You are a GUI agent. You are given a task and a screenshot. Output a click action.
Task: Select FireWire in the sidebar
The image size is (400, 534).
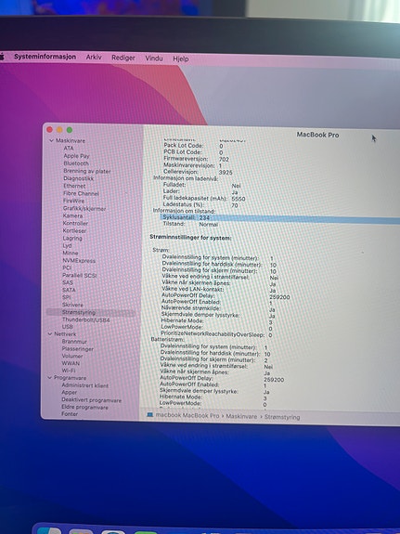[x=73, y=201]
